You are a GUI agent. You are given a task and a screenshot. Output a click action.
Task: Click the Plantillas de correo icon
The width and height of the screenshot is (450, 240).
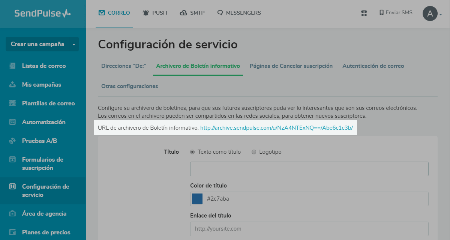click(x=12, y=103)
